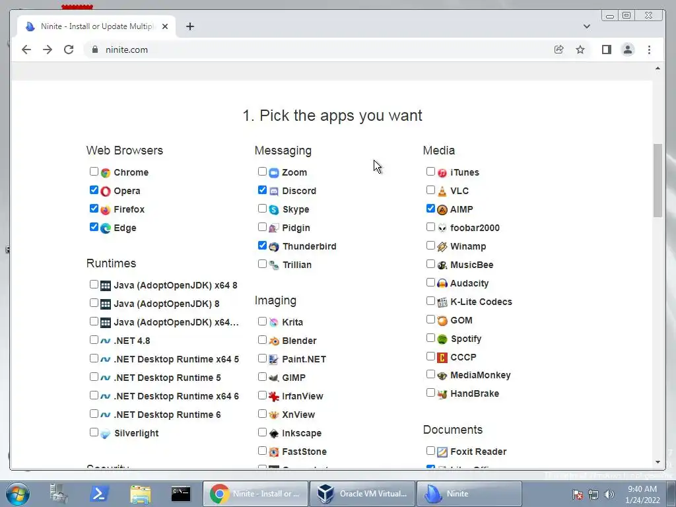
Task: Click the page vertical scrollbar thumb
Action: click(x=658, y=180)
